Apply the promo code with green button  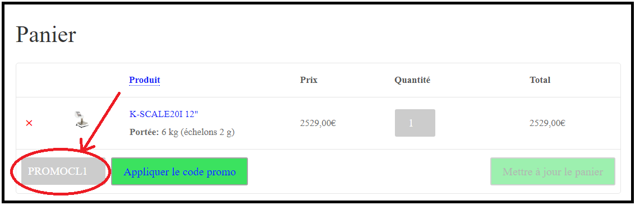[x=180, y=171]
